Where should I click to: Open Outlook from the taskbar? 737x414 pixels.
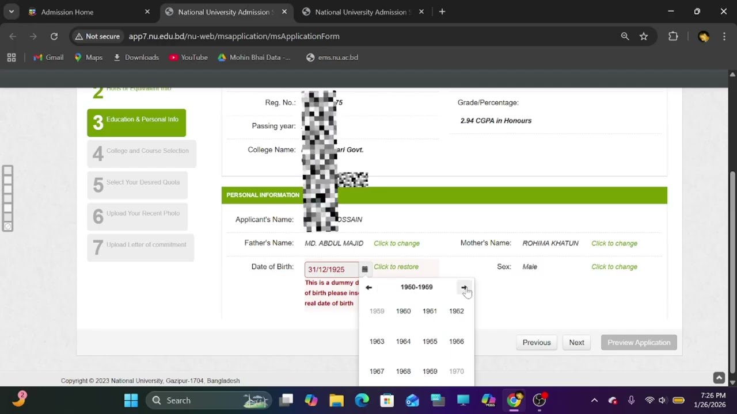(412, 400)
